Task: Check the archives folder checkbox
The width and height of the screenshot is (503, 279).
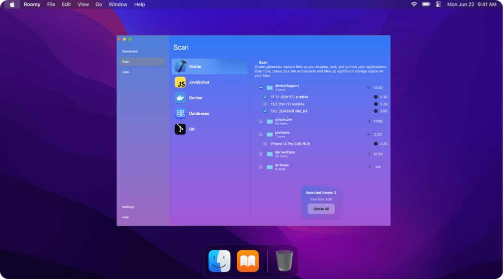Action: [261, 167]
